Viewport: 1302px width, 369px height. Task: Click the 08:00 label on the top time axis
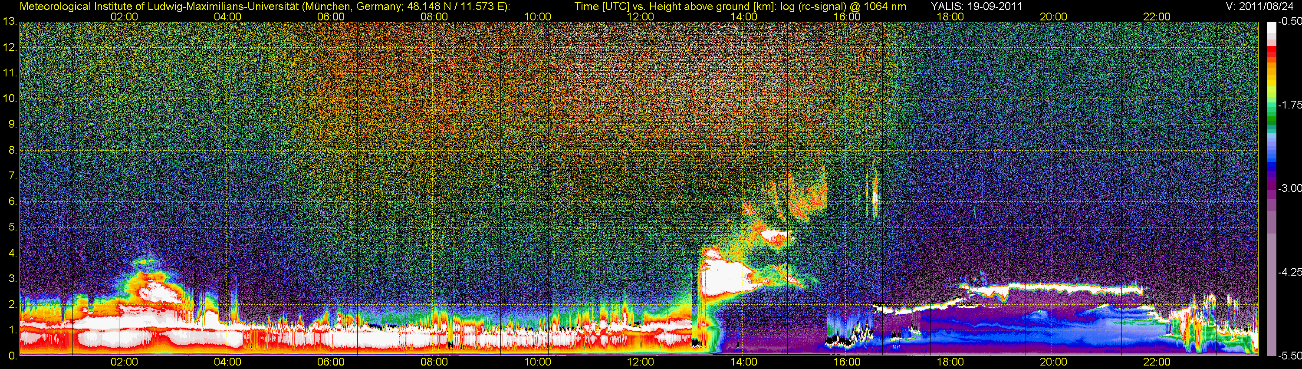[434, 16]
